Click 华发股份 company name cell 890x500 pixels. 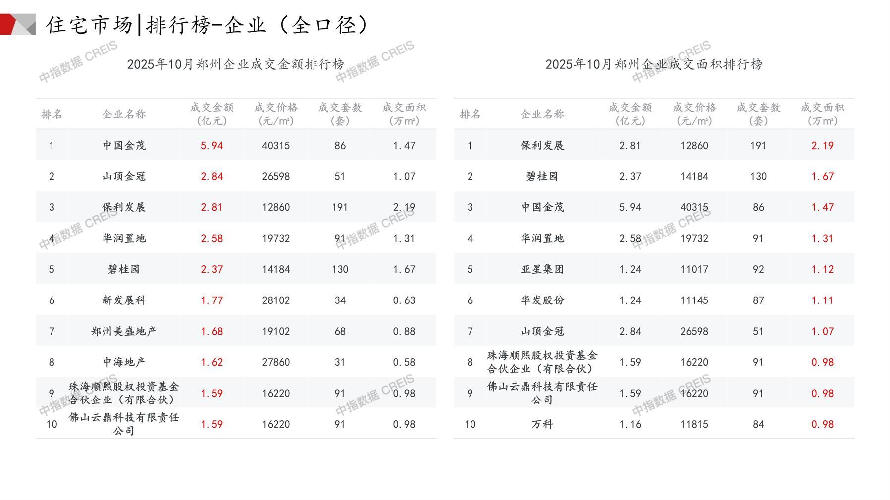point(542,300)
